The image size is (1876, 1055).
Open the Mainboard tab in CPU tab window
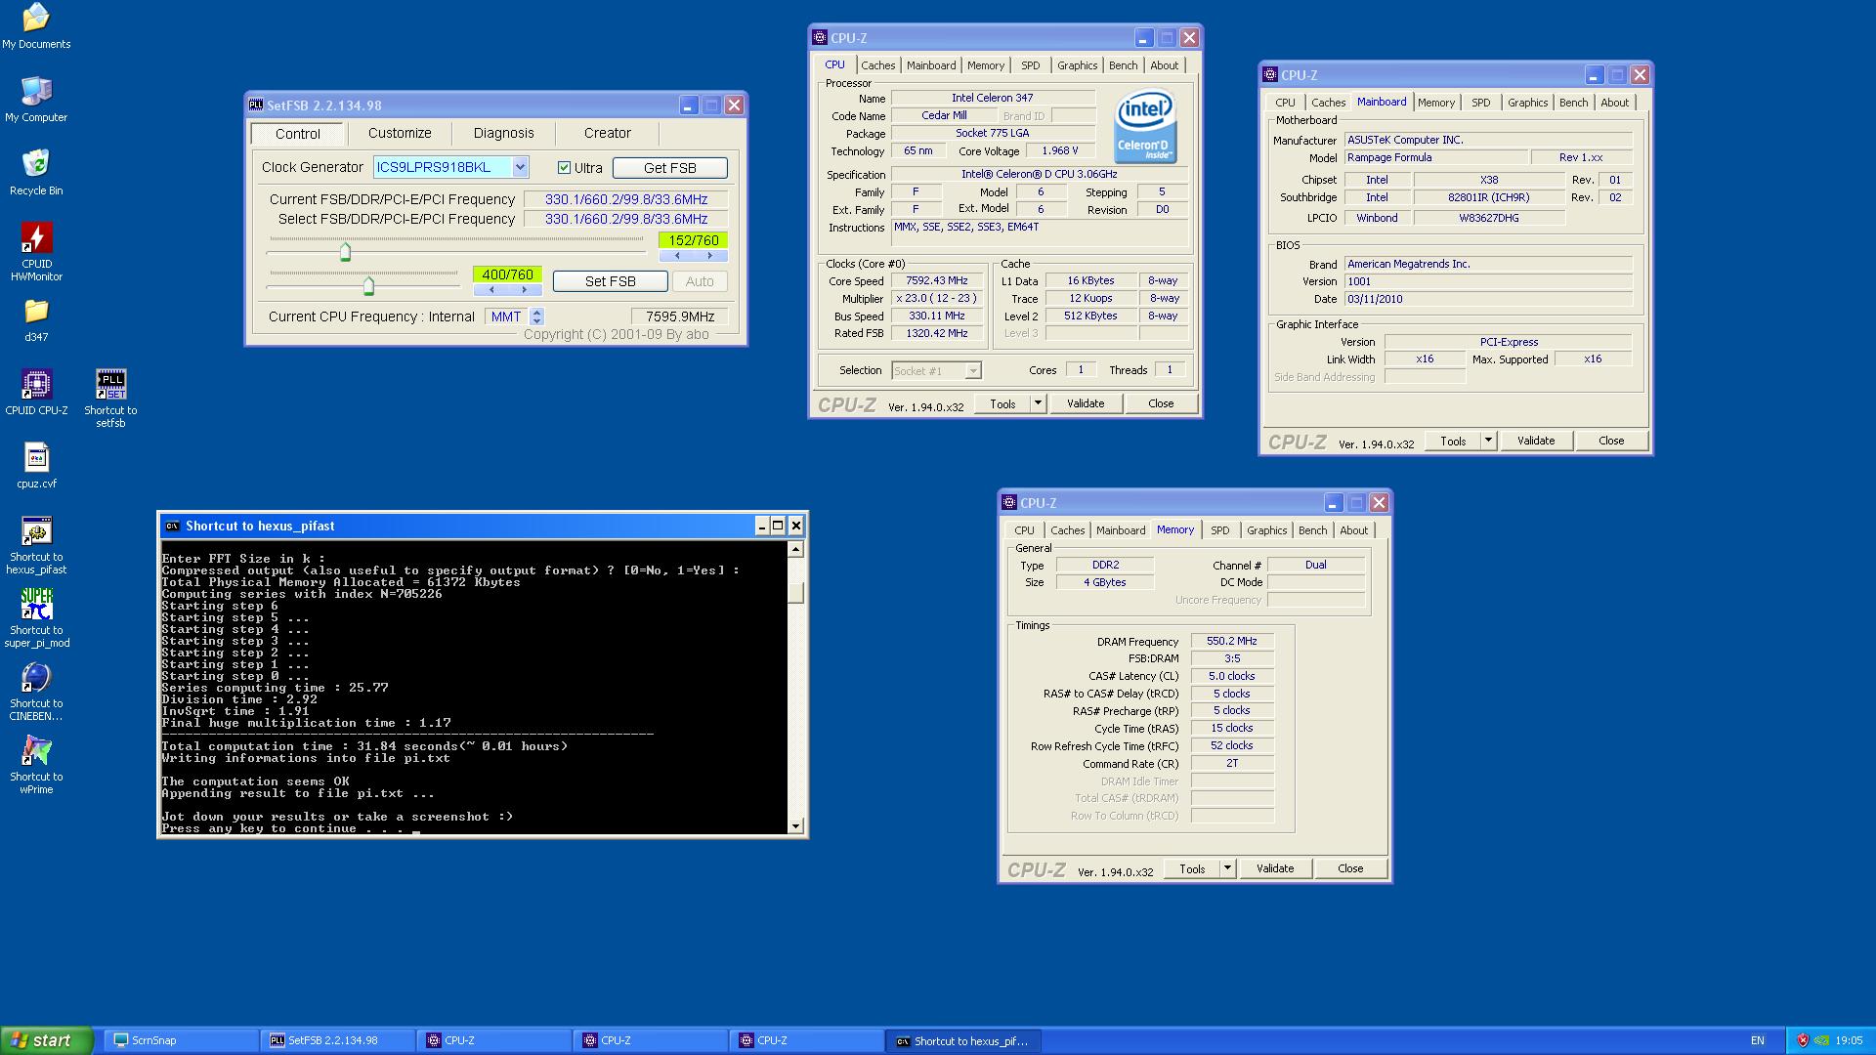[x=931, y=65]
